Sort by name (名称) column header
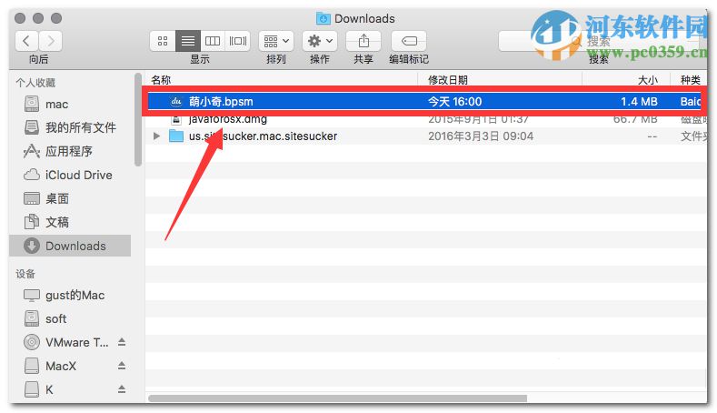 282,80
